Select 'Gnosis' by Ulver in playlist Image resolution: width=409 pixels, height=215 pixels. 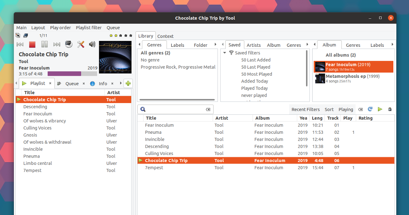[x=74, y=135]
